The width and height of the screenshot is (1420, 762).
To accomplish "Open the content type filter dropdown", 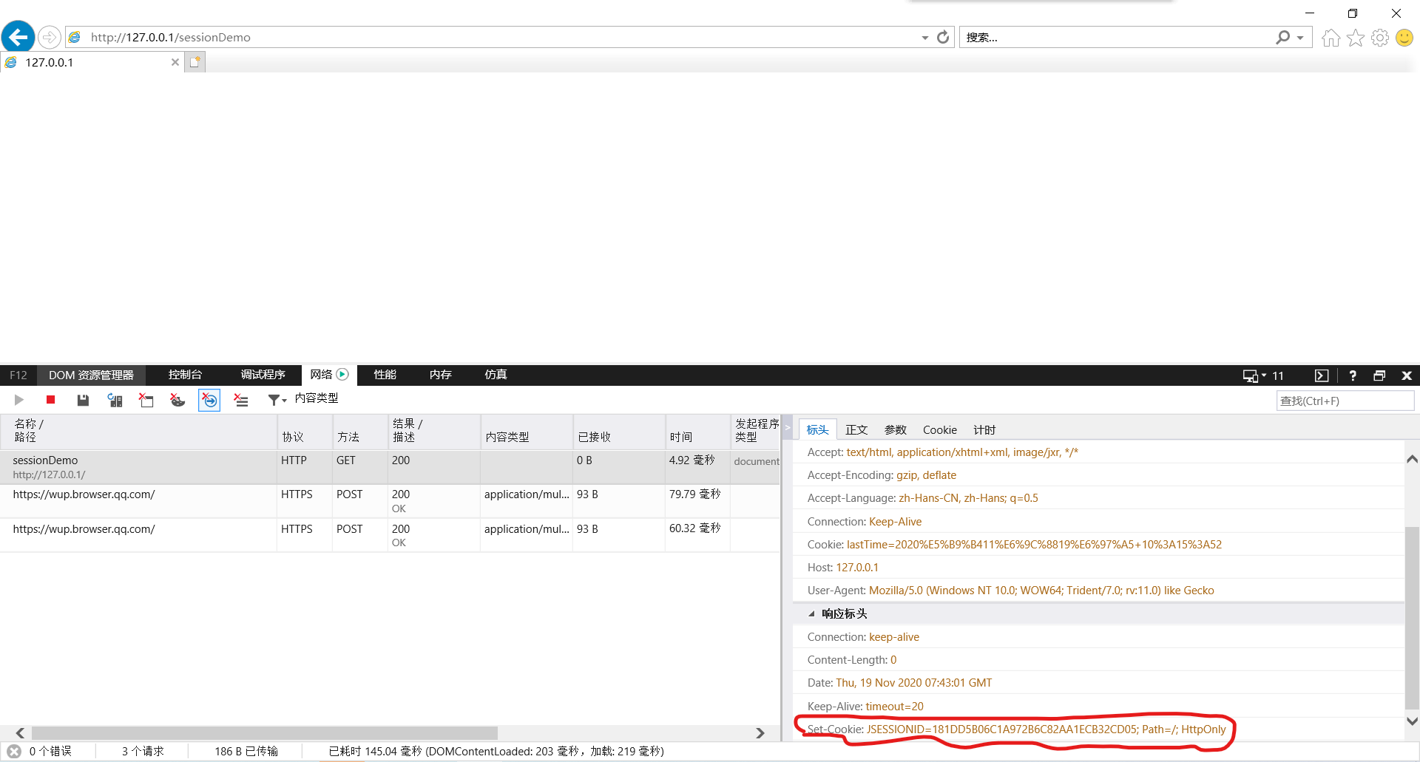I will [x=277, y=400].
